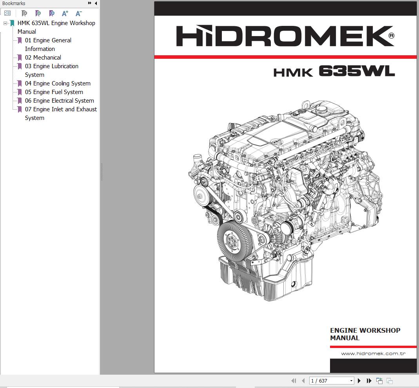The height and width of the screenshot is (388, 419).
Task: Jump to the last page
Action: pyautogui.click(x=369, y=381)
